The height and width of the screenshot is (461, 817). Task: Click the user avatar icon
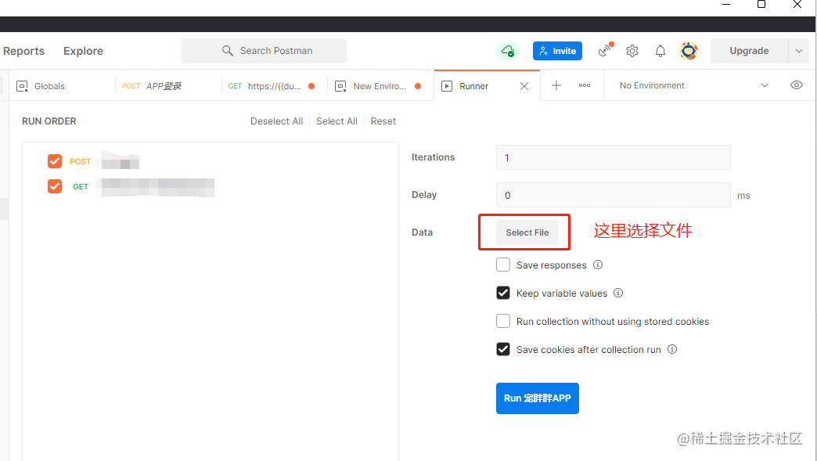[x=689, y=51]
